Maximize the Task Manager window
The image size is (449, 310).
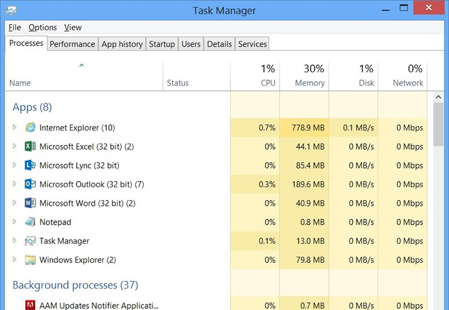[x=404, y=8]
